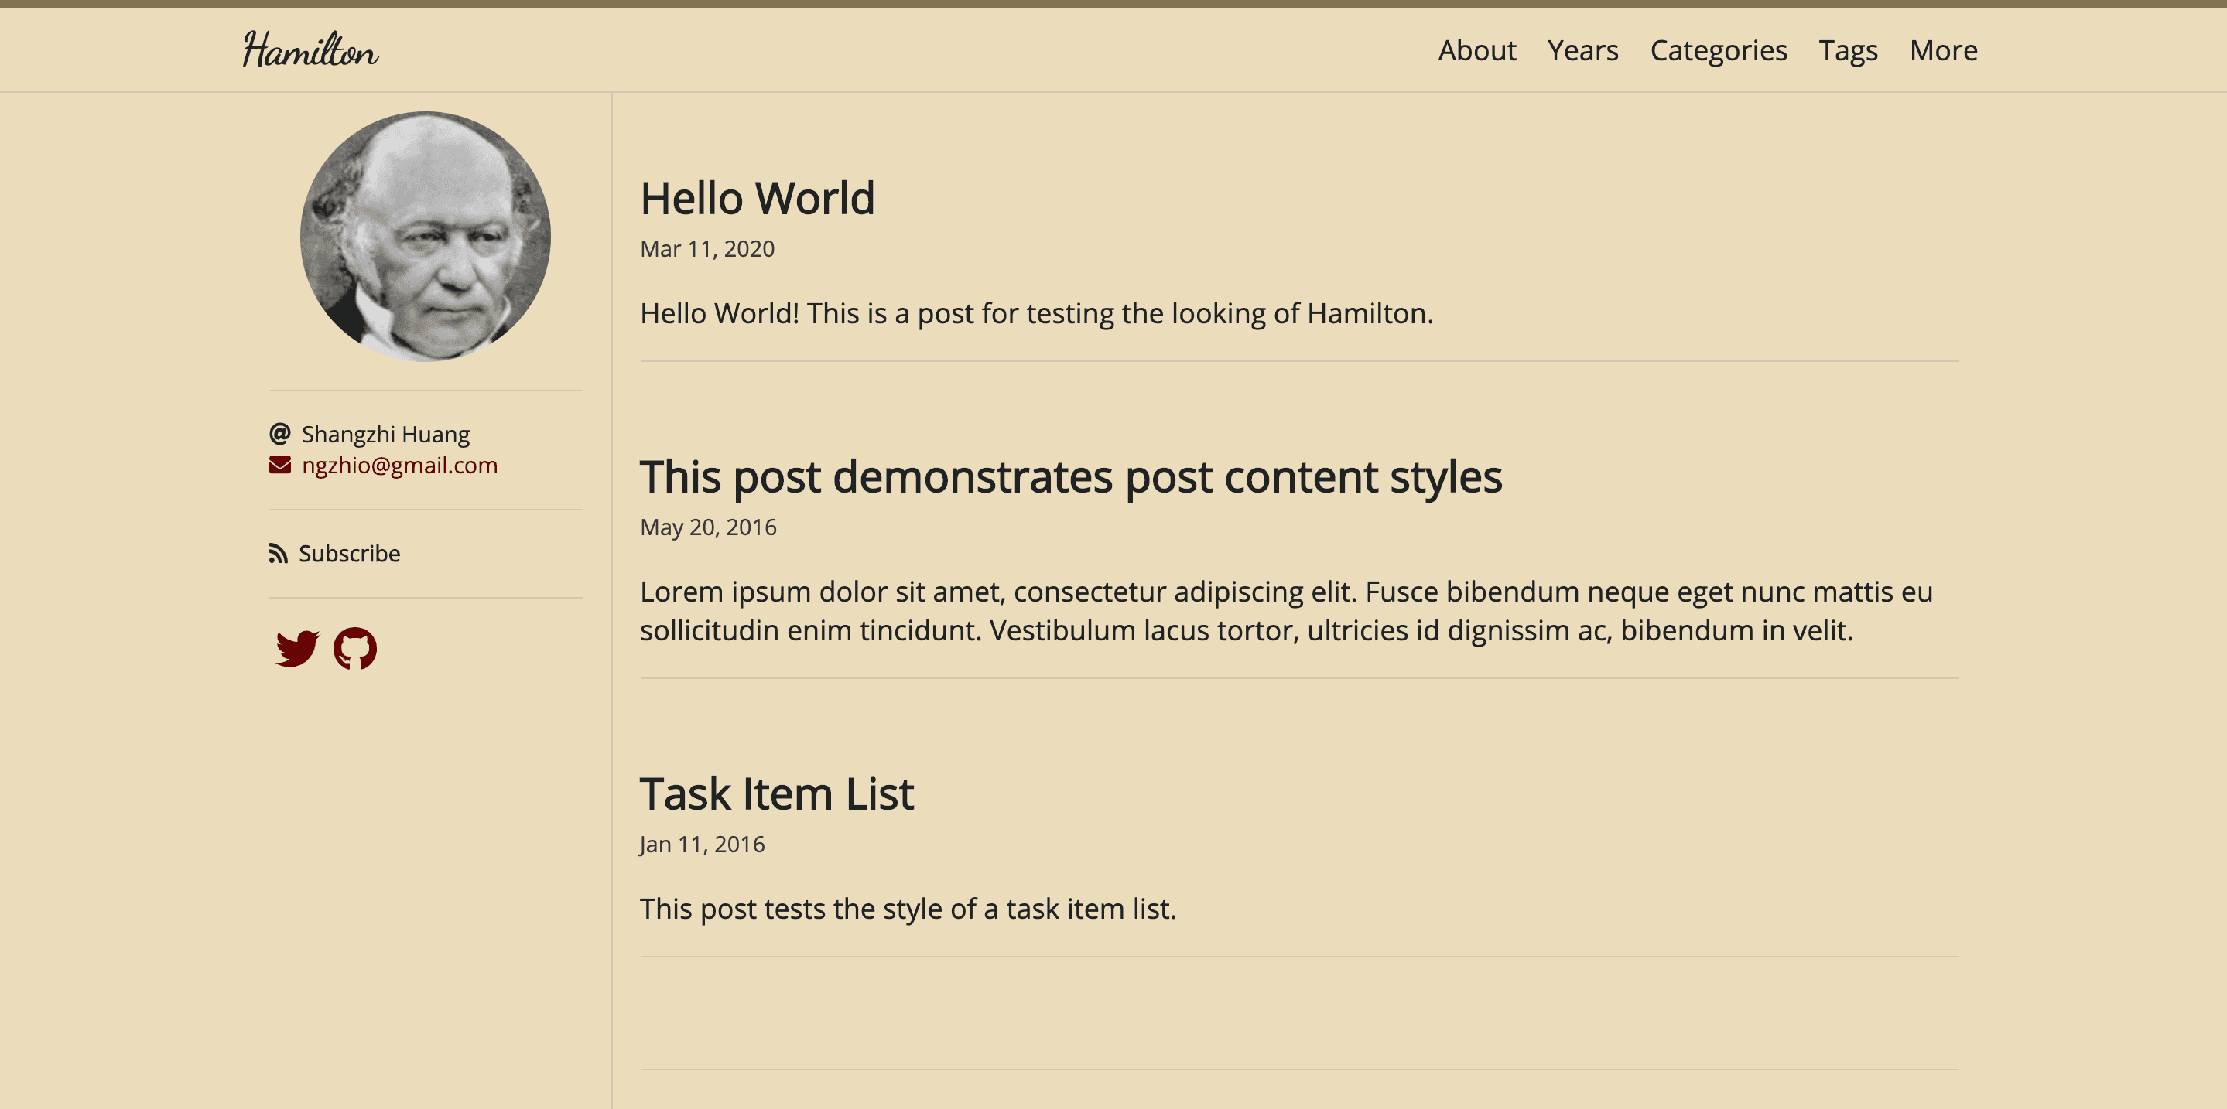Click the Subscribe link
2227x1109 pixels.
point(349,554)
